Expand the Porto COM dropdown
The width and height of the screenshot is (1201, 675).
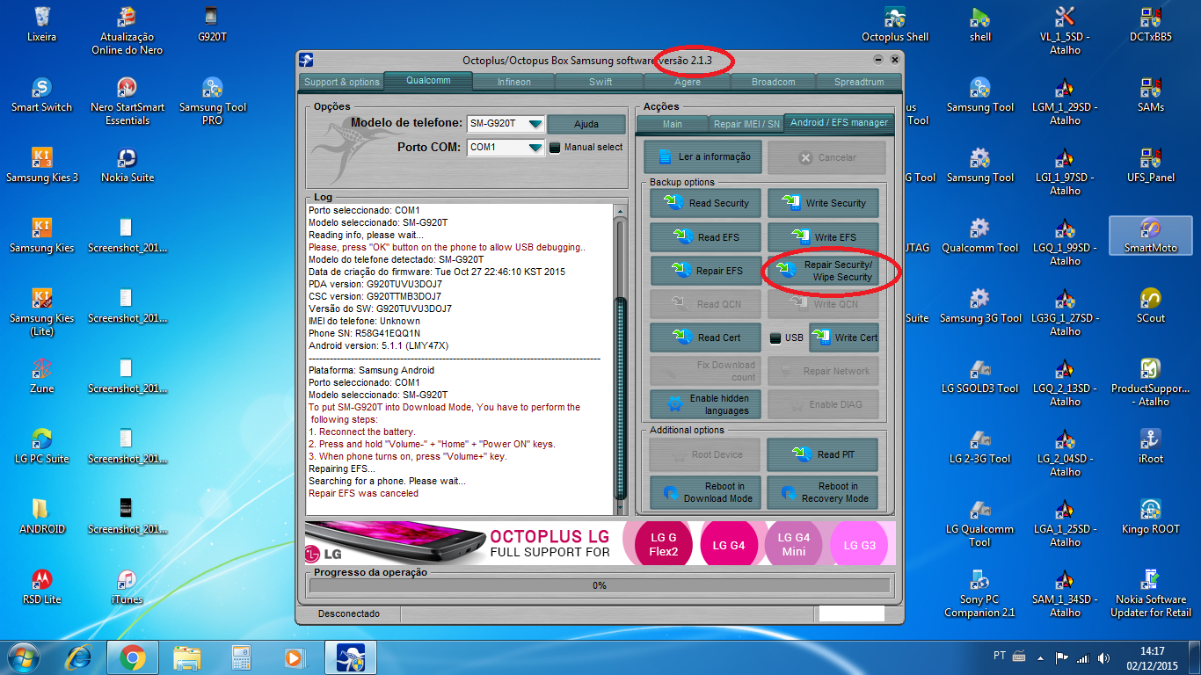pyautogui.click(x=535, y=148)
